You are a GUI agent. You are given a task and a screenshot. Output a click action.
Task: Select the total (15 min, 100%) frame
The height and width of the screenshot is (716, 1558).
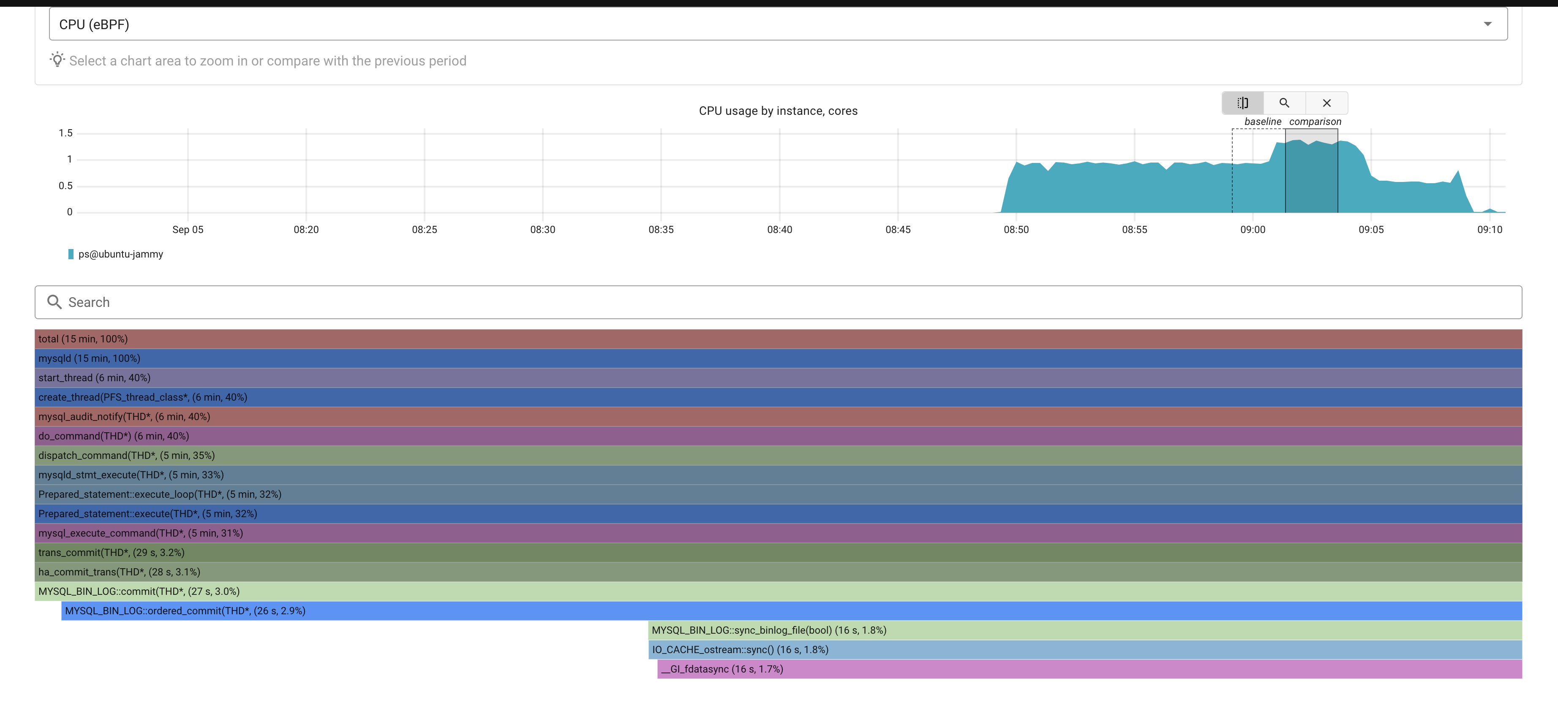click(x=778, y=339)
